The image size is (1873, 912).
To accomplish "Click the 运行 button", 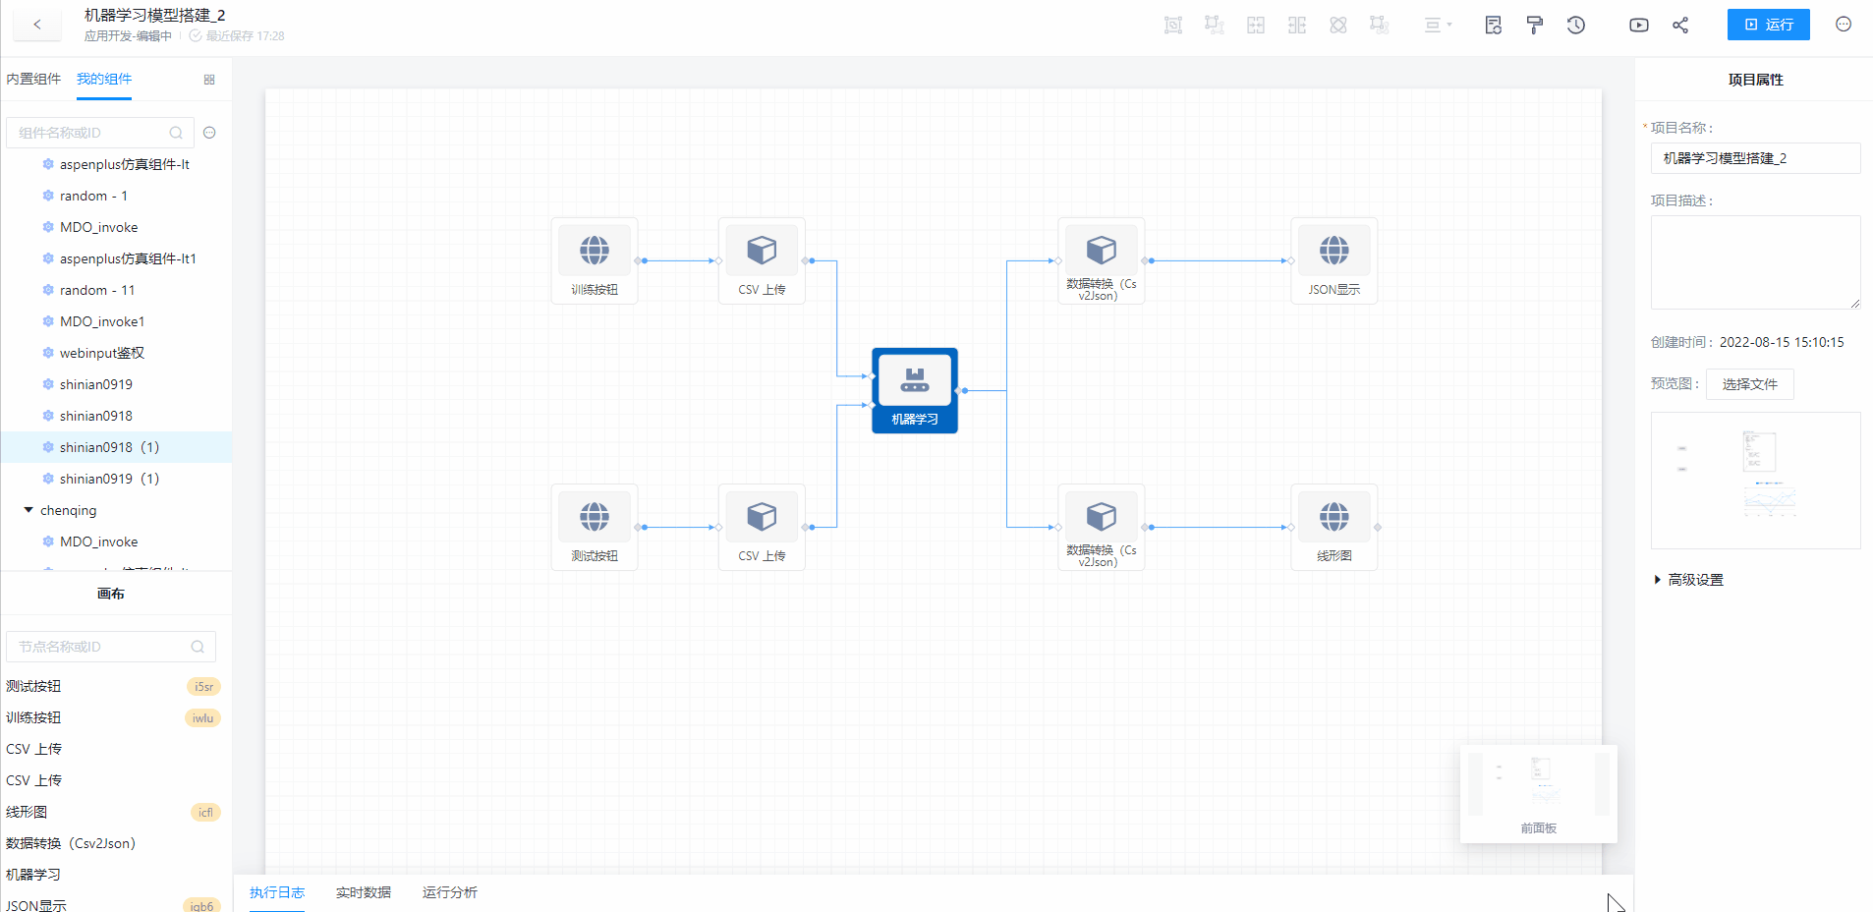I will coord(1768,25).
